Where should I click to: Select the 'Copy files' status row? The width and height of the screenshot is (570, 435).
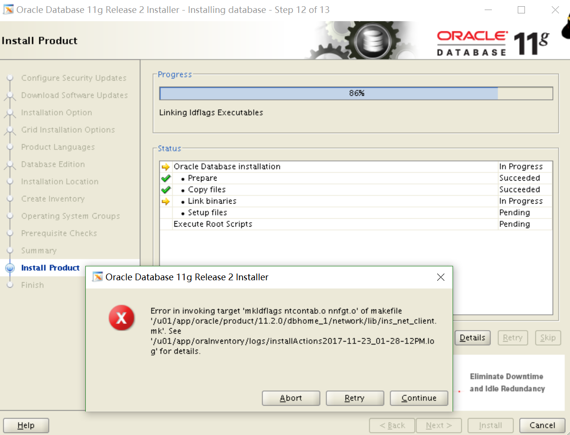point(356,190)
